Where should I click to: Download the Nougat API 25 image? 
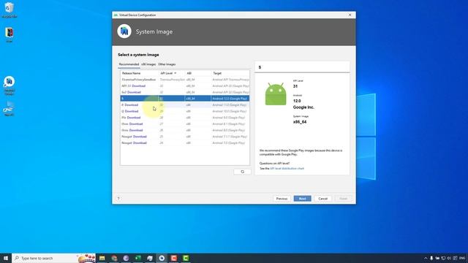click(x=140, y=137)
